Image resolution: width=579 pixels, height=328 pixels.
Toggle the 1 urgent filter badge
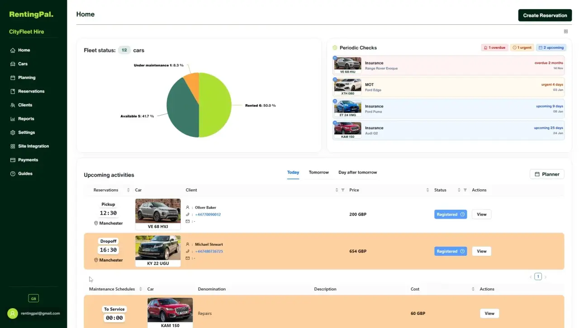(x=522, y=47)
